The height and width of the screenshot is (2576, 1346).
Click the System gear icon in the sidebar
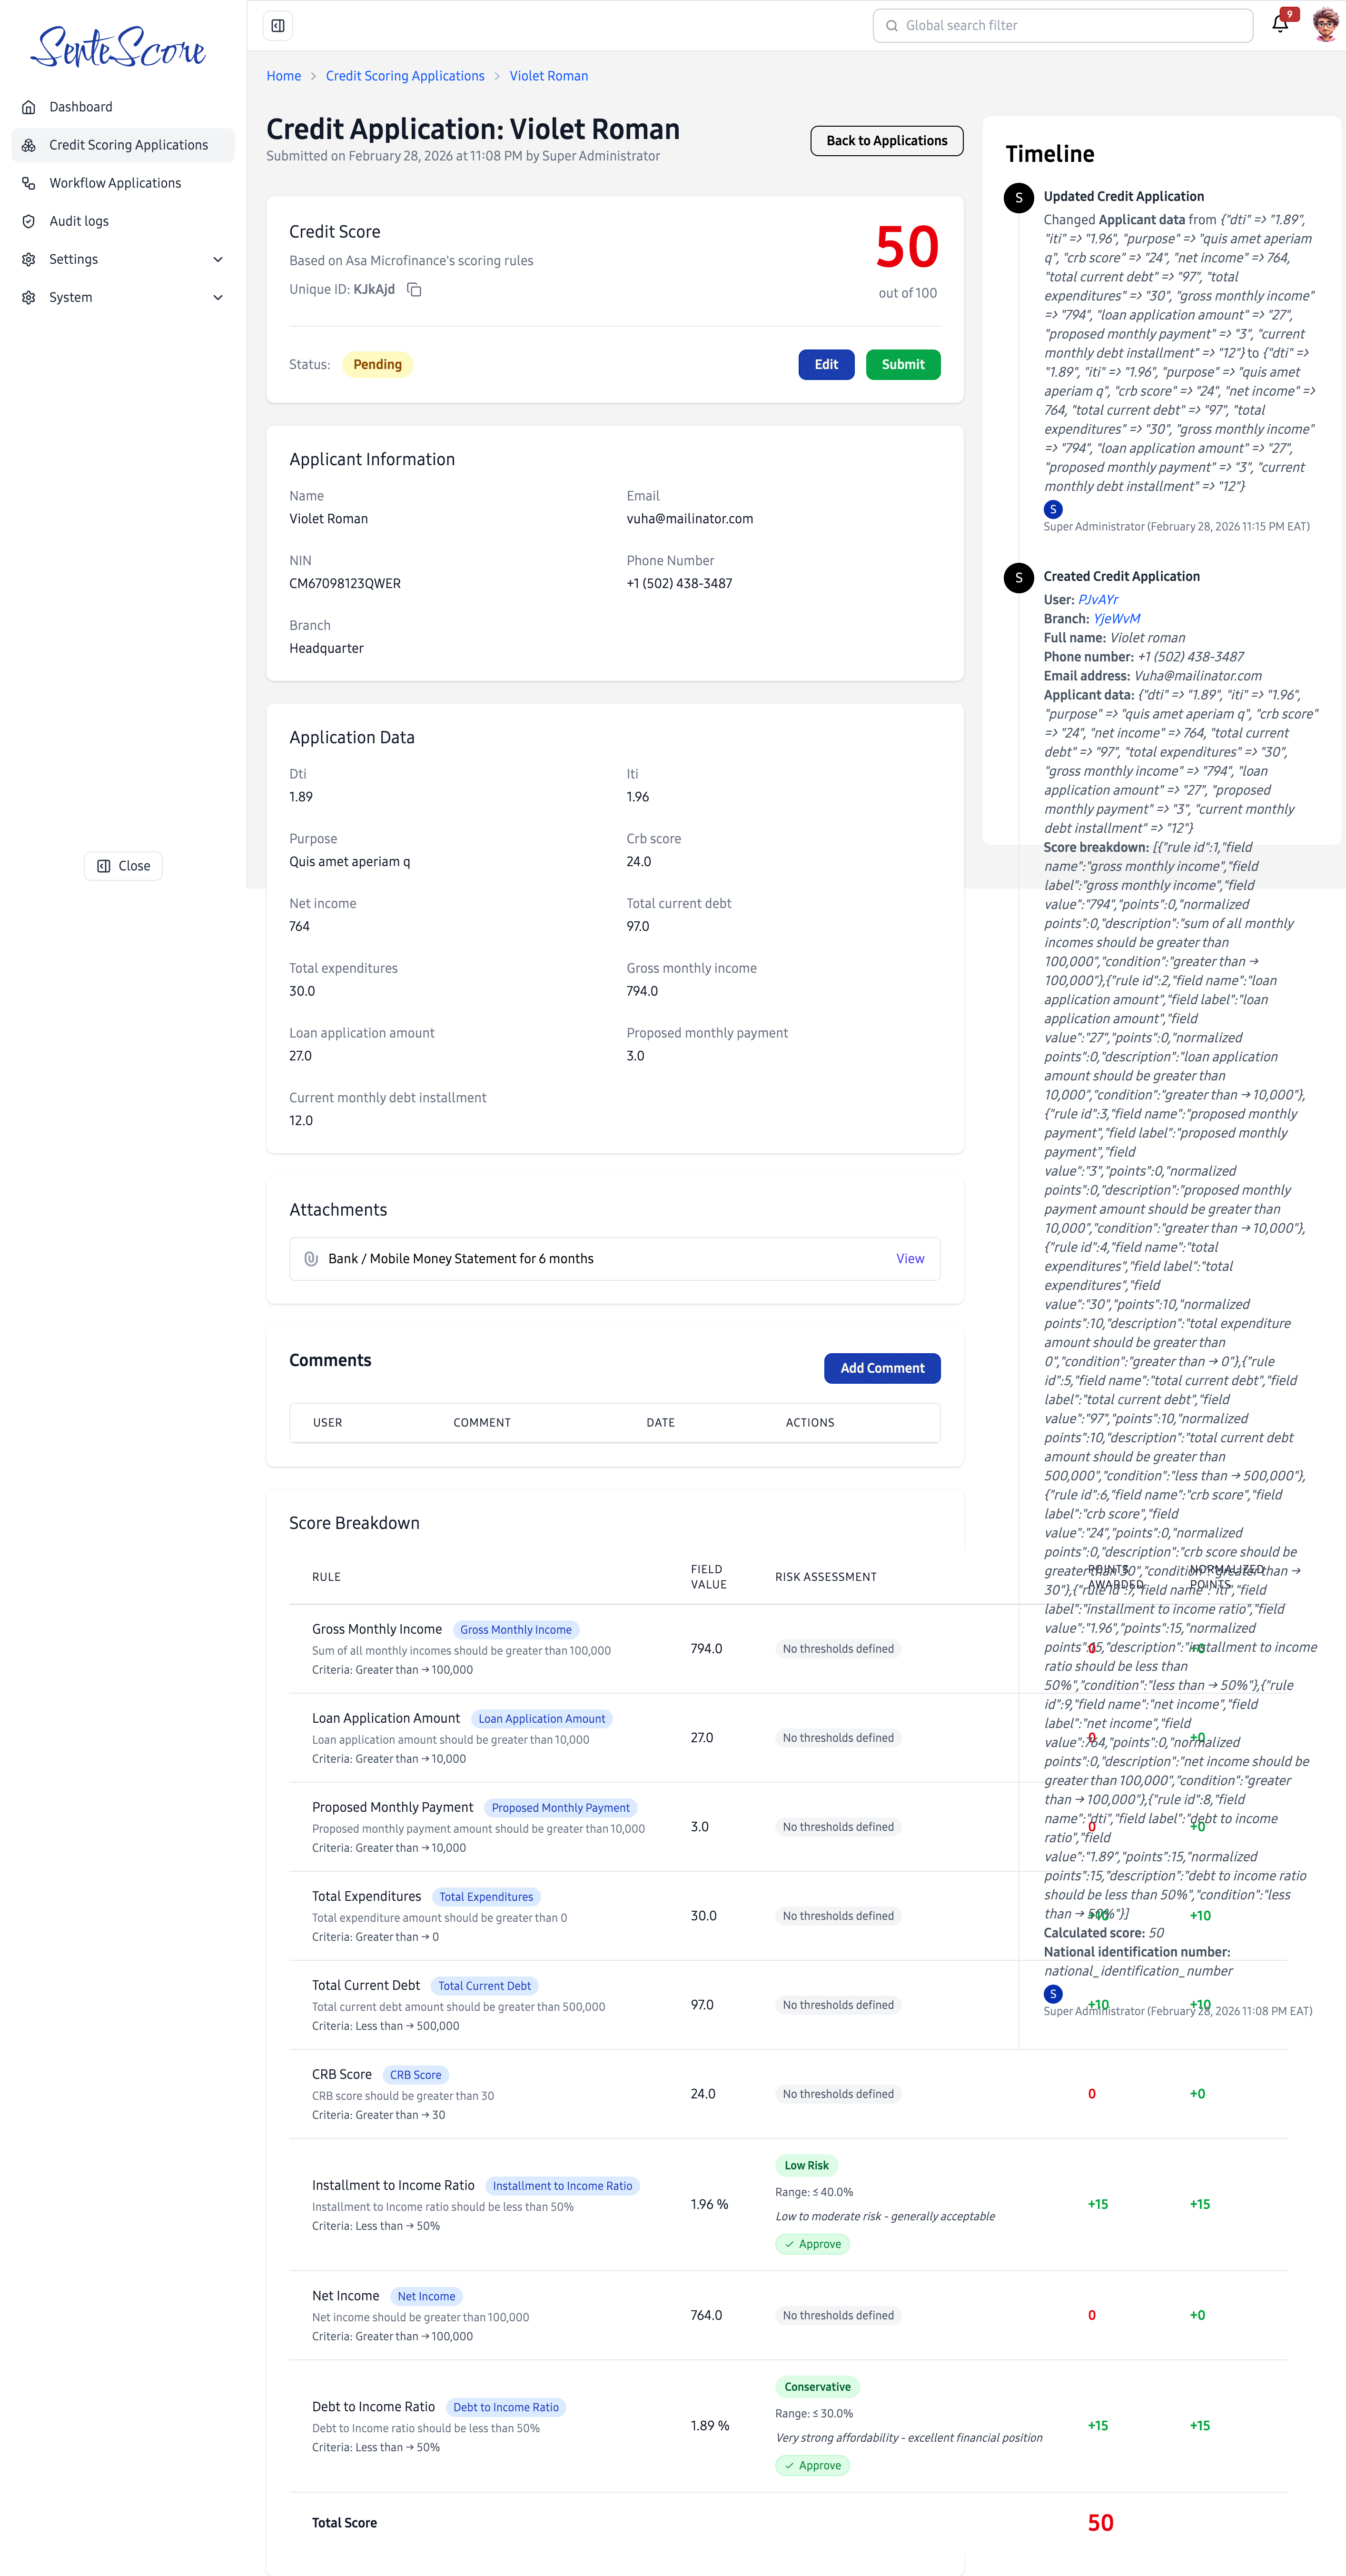tap(29, 297)
